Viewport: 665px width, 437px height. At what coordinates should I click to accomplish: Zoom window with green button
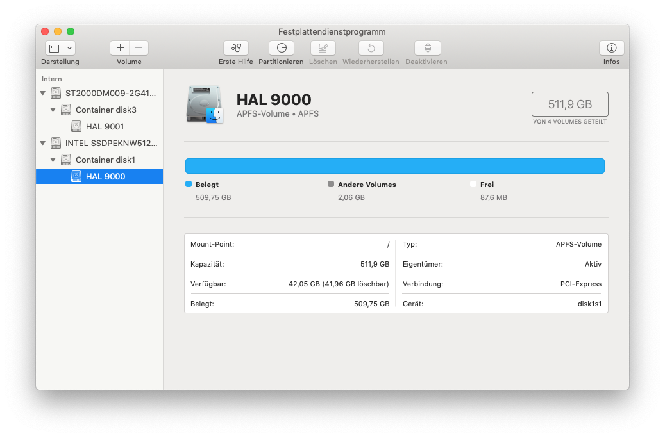point(71,31)
